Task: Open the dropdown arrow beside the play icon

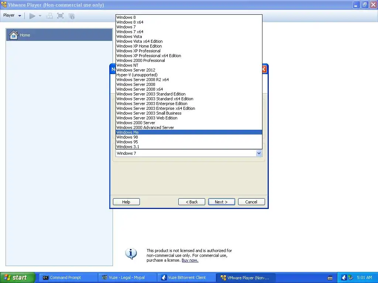Action: pos(40,16)
